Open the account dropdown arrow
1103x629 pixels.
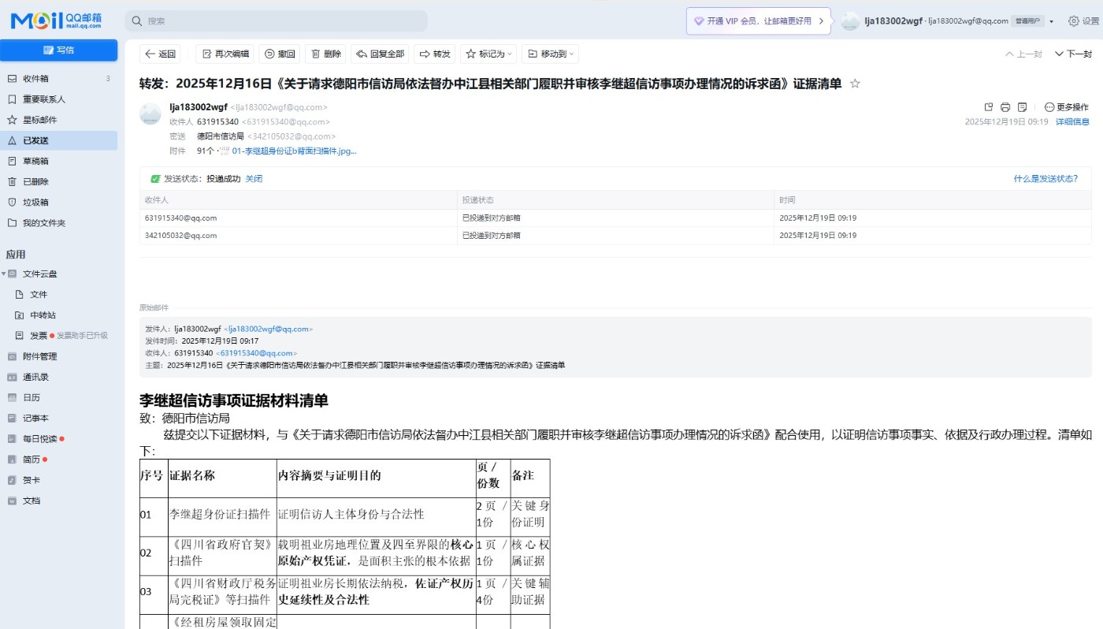coord(1051,21)
